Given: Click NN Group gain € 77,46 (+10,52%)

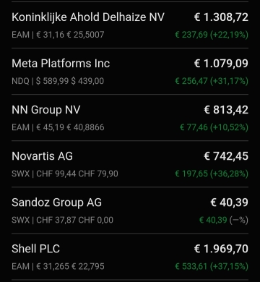Looking at the screenshot, I should [214, 127].
